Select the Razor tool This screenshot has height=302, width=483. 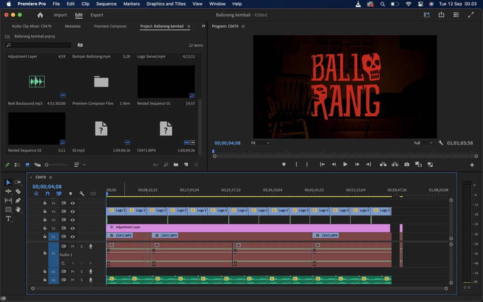[x=18, y=191]
